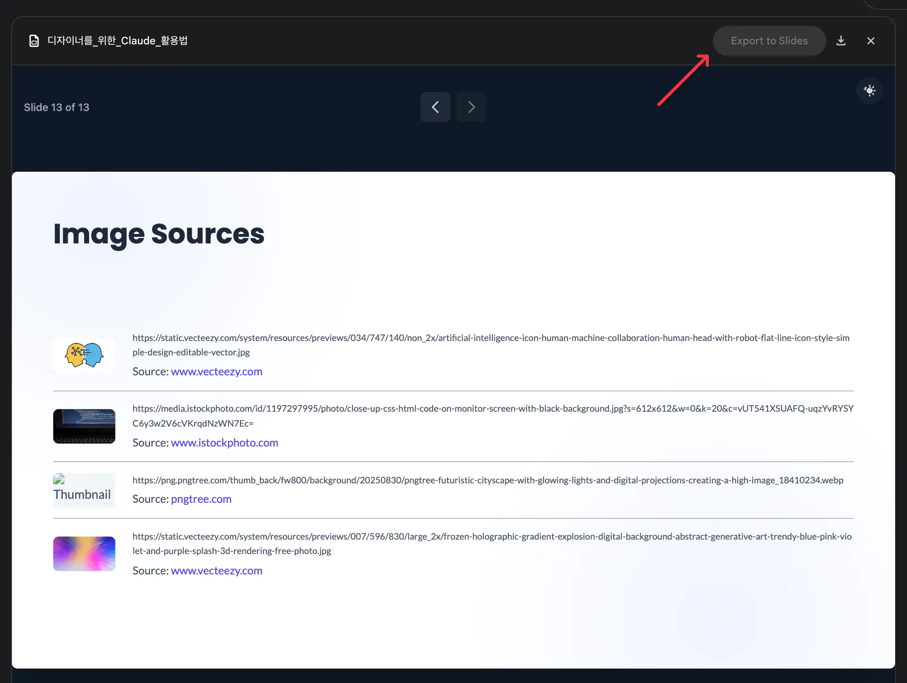Download the presentation file
The height and width of the screenshot is (683, 907).
841,41
